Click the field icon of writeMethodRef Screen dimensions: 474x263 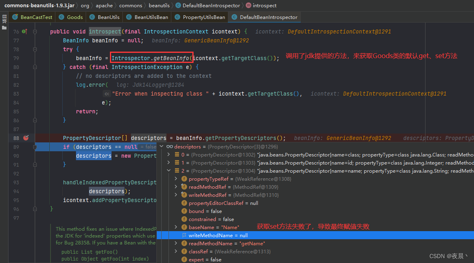(184, 195)
